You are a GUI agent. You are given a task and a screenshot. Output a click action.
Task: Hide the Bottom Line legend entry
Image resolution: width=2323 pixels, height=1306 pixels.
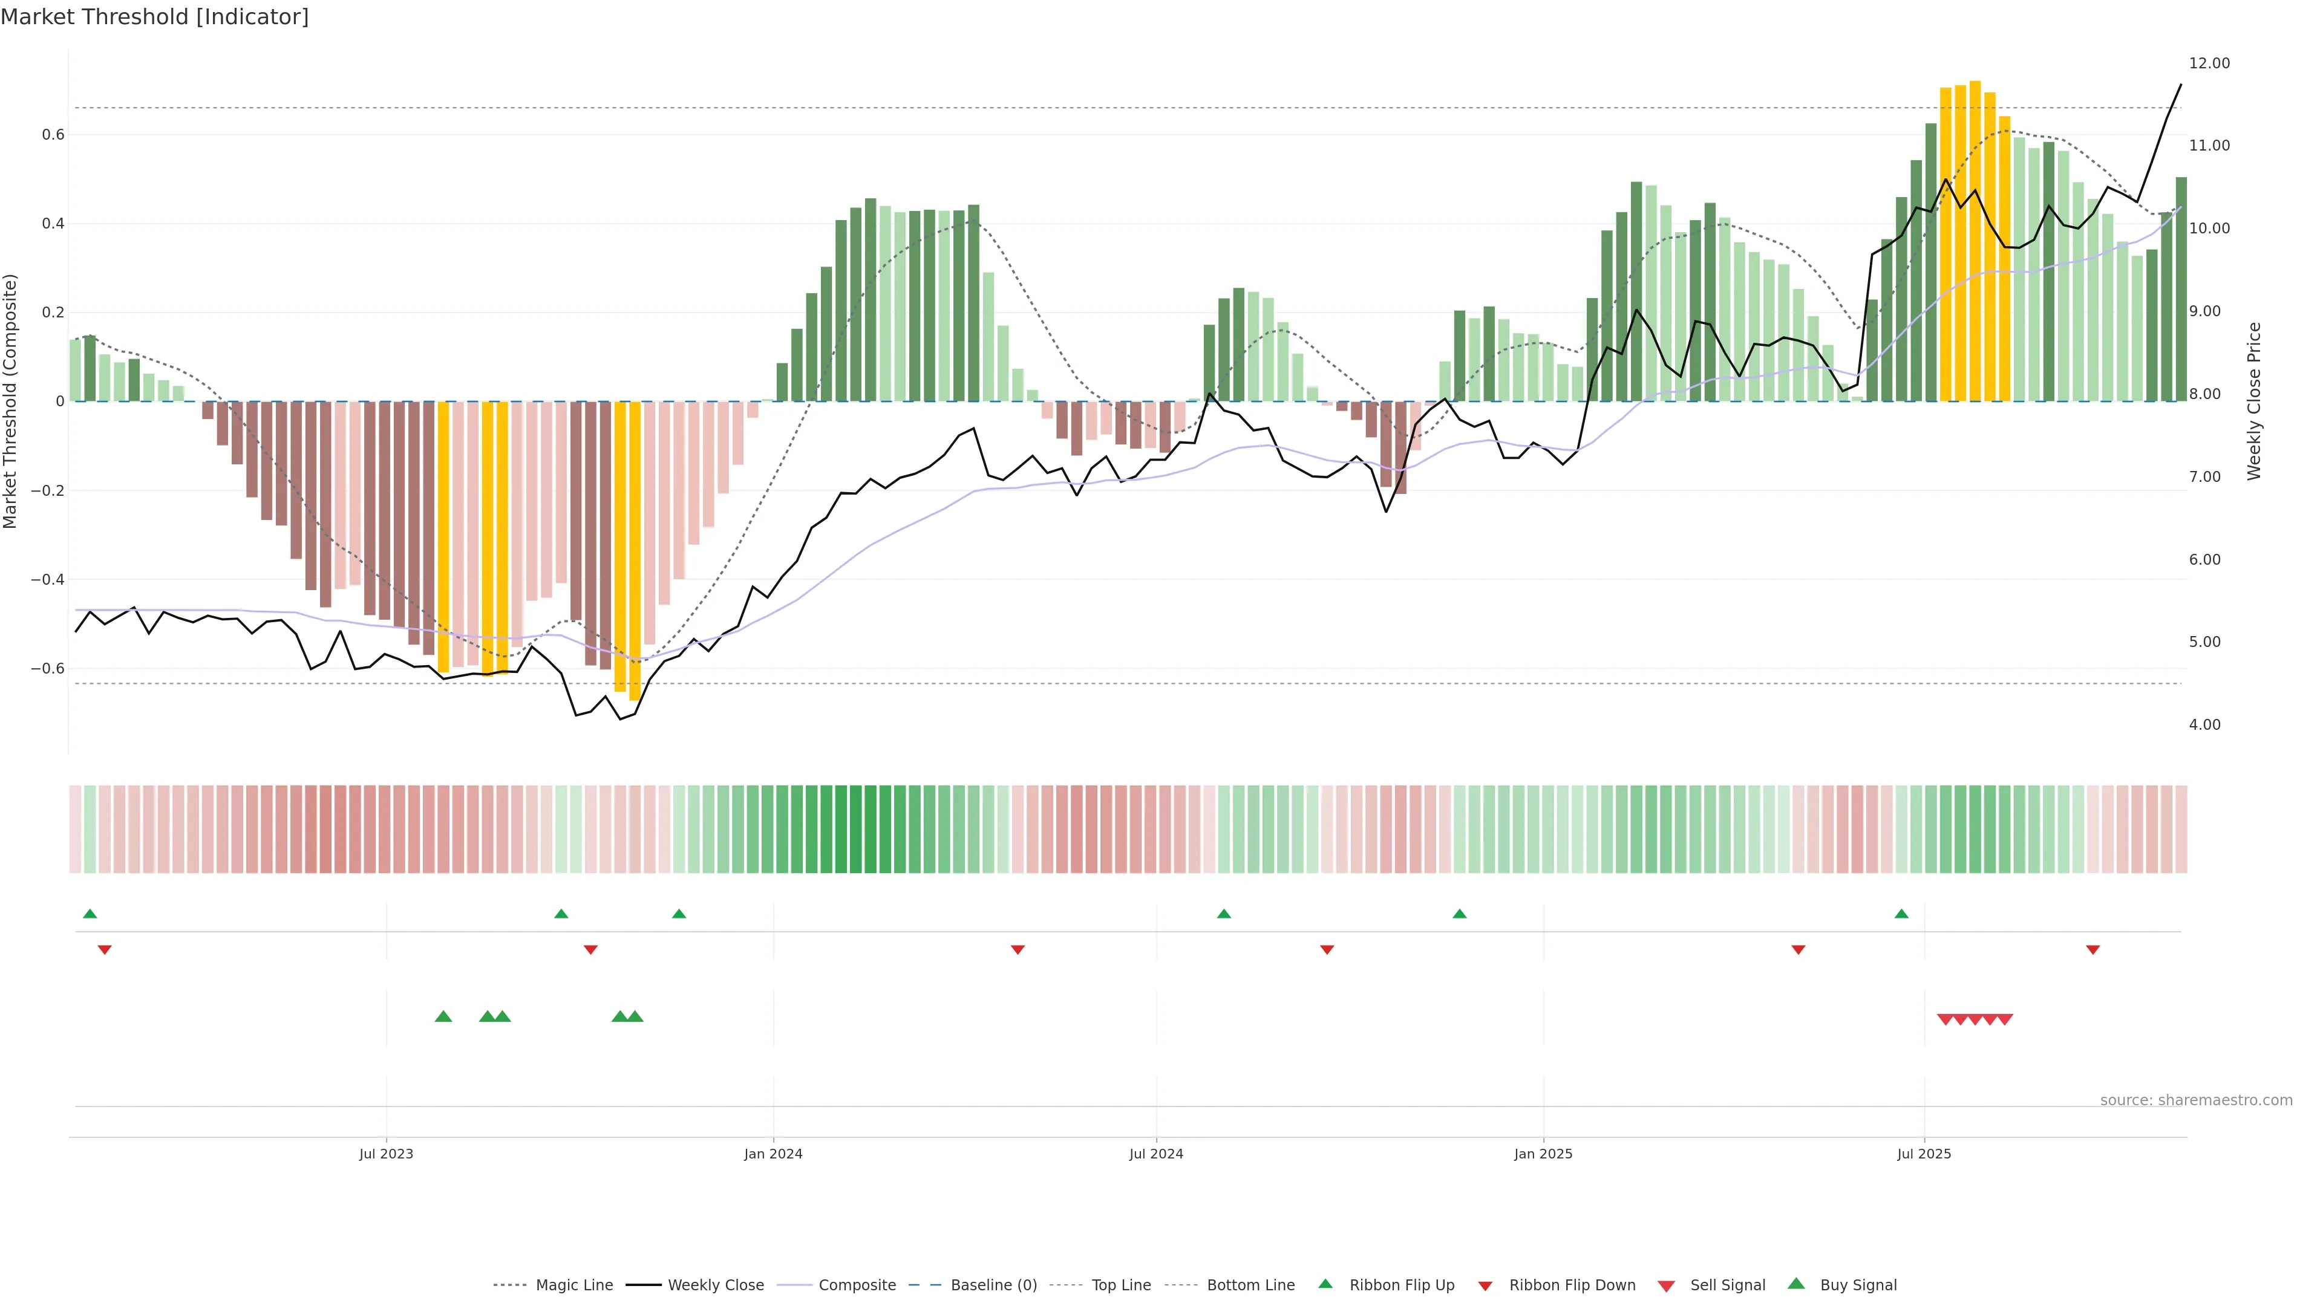coord(1250,1285)
